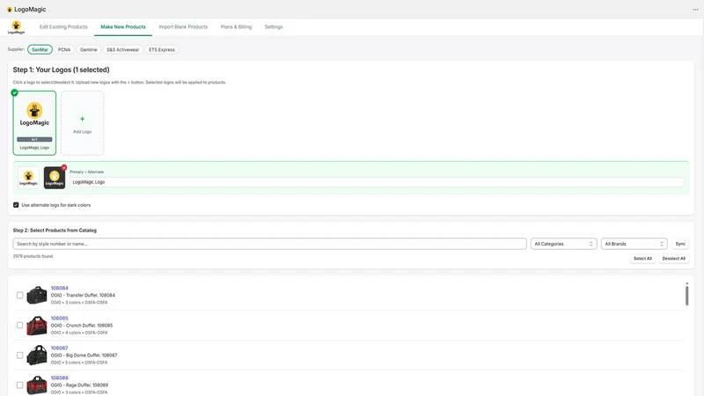Click the plus icon to add logo
This screenshot has height=396, width=704.
[x=82, y=119]
